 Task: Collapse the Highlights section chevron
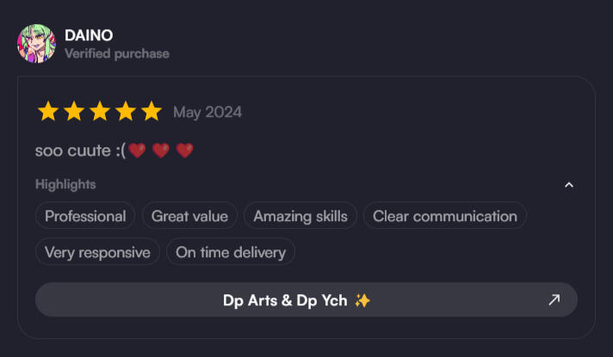pyautogui.click(x=568, y=184)
